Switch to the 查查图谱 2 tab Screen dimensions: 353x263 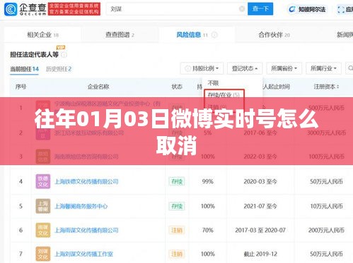120,35
